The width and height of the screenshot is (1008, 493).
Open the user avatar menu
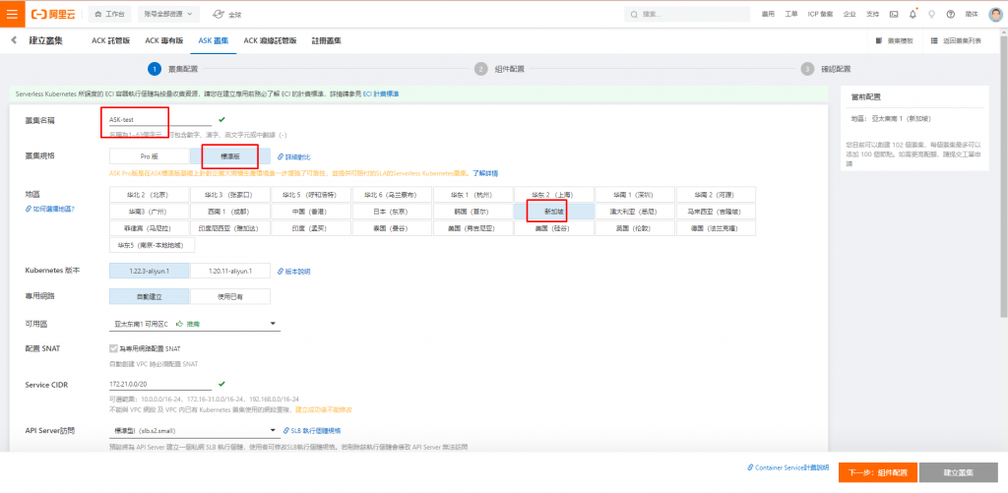click(x=995, y=14)
